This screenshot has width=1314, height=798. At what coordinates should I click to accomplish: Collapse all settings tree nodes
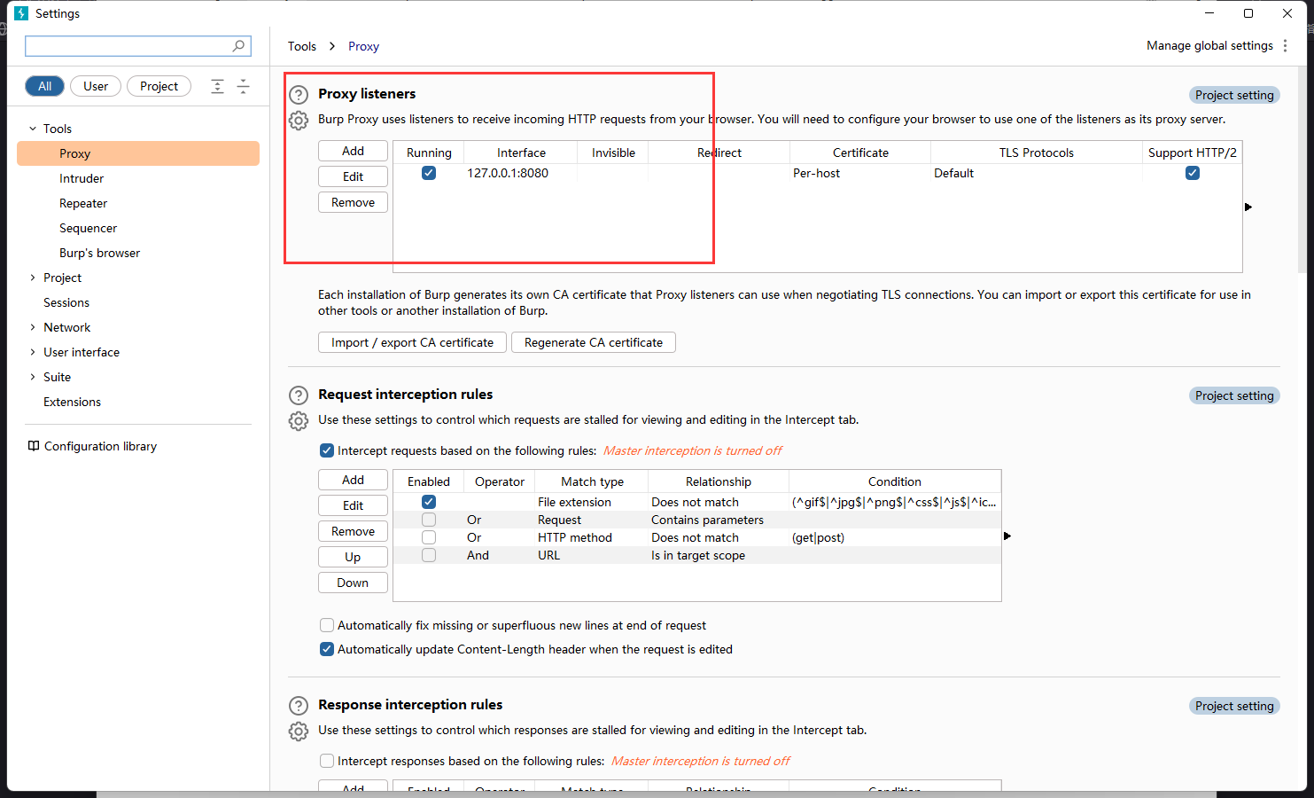[x=243, y=86]
